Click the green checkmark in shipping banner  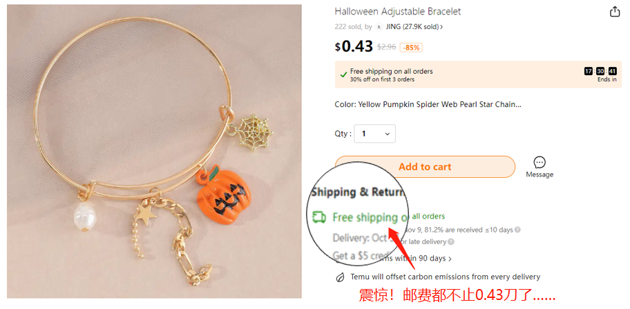[343, 74]
